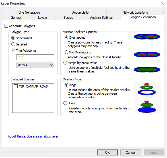Choose the Disks overlap type

click(x=65, y=103)
